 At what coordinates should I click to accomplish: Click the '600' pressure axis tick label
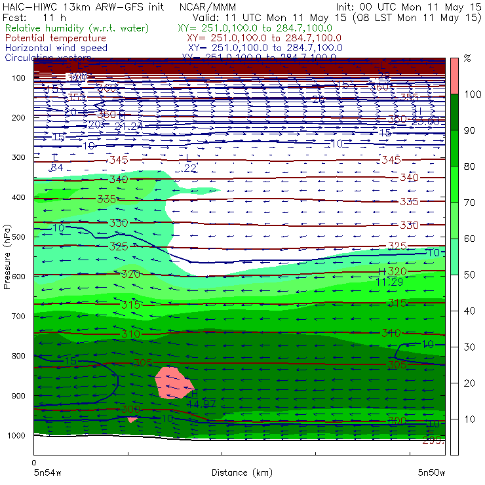pos(18,276)
